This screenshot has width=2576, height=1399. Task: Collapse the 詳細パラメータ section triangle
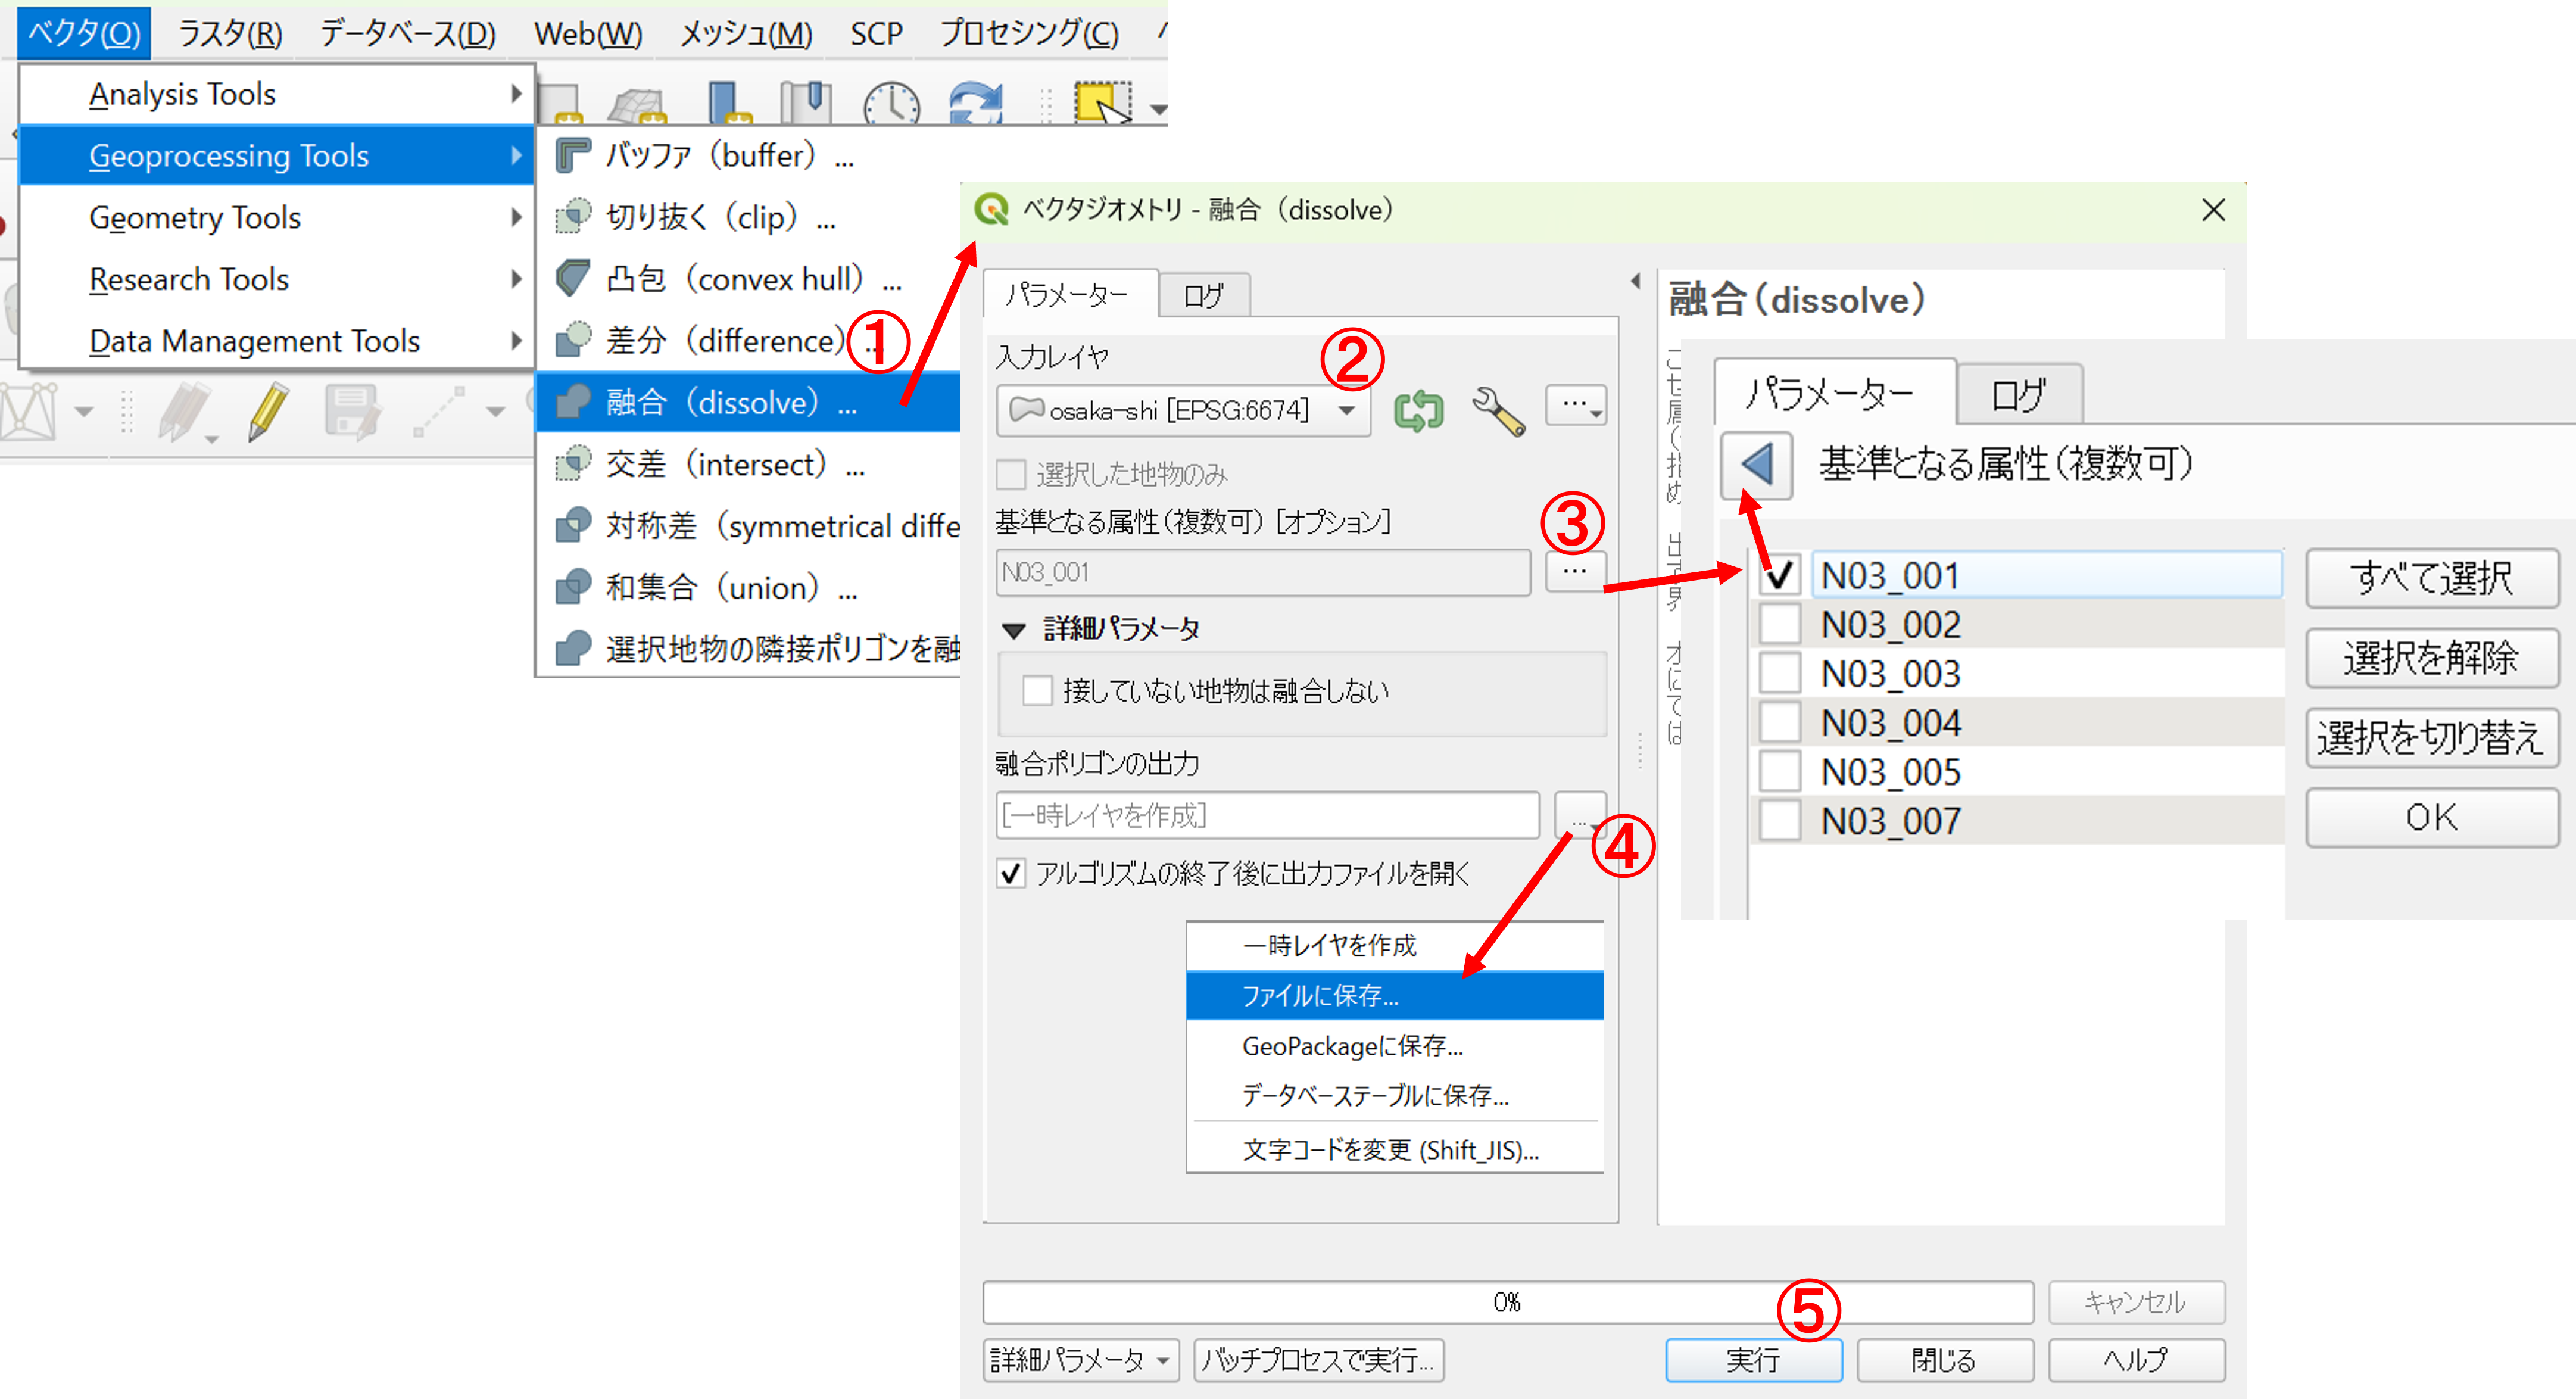[x=1013, y=630]
